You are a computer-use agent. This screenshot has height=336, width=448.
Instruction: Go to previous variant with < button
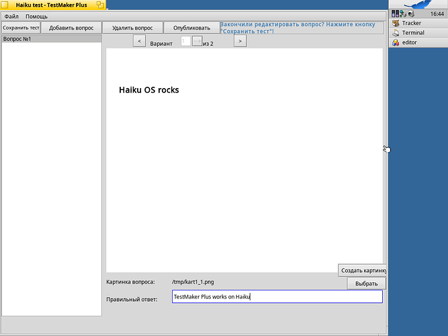(140, 41)
